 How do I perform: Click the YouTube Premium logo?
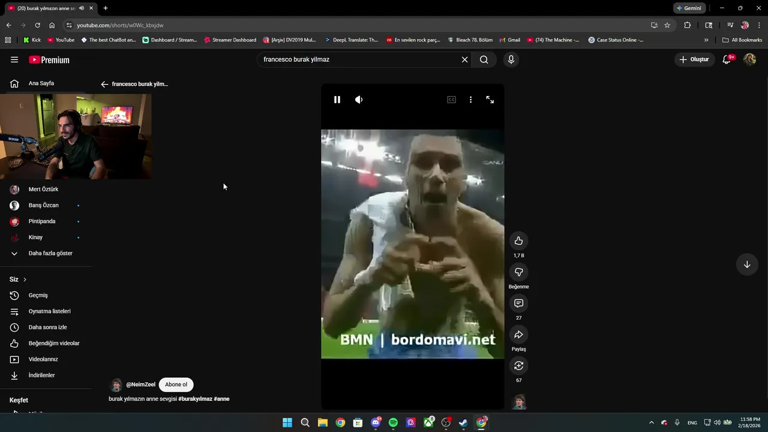49,59
